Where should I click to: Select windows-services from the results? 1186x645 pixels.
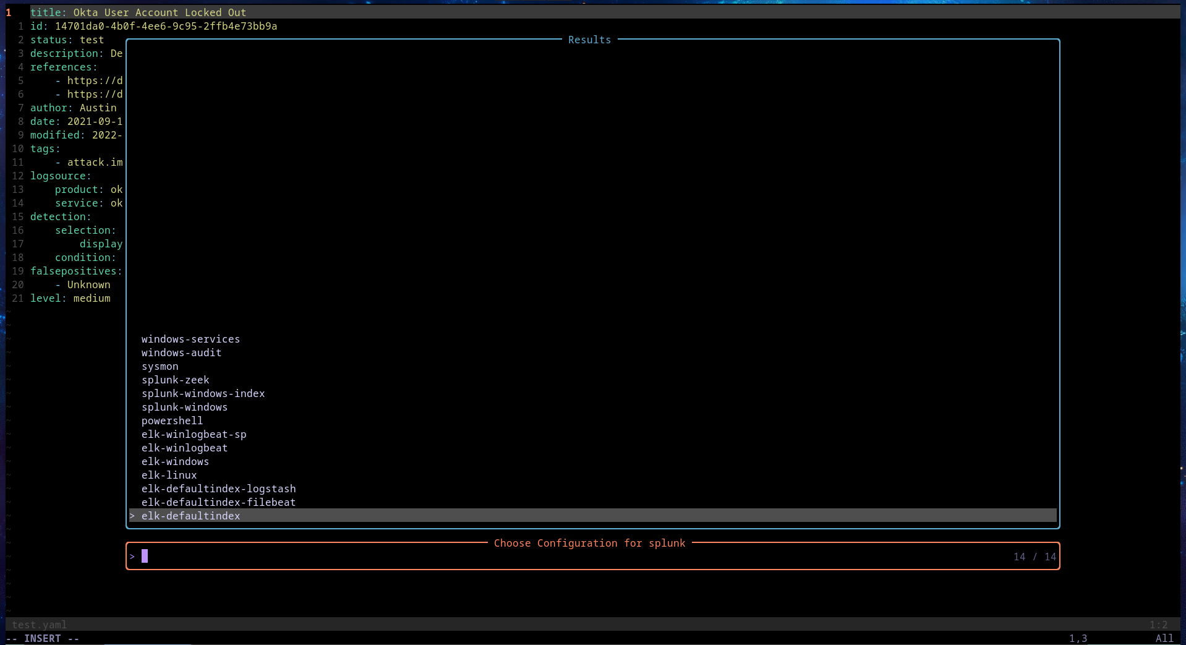[190, 338]
